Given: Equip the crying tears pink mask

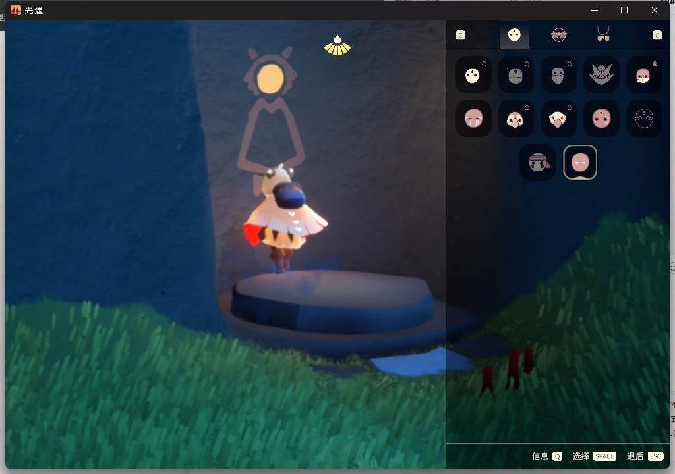Looking at the screenshot, I should (473, 118).
